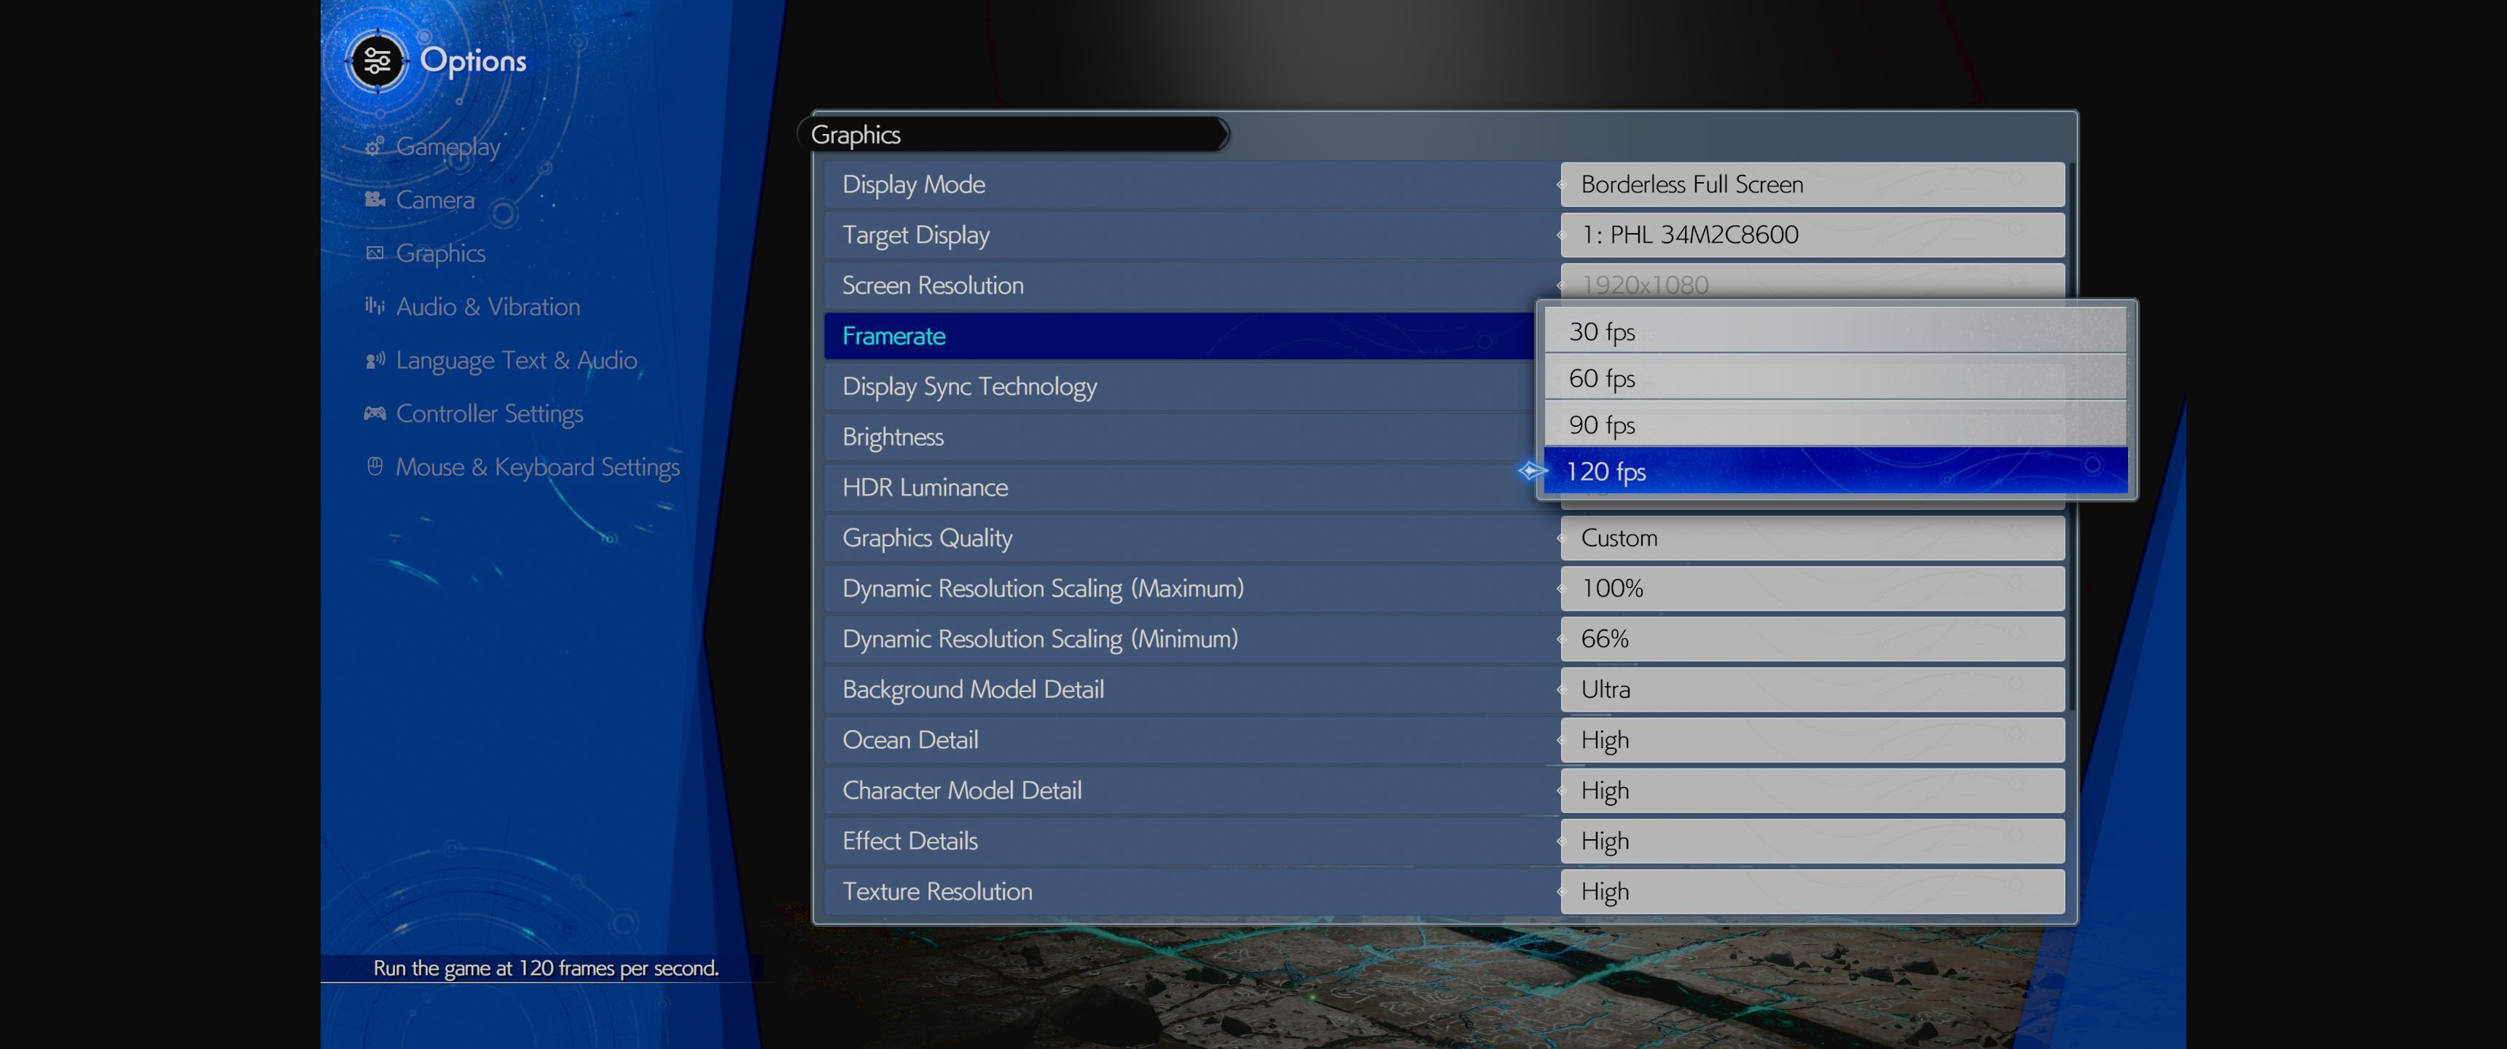The width and height of the screenshot is (2507, 1049).
Task: Expand Background Model Detail Ultra setting
Action: tap(1811, 689)
